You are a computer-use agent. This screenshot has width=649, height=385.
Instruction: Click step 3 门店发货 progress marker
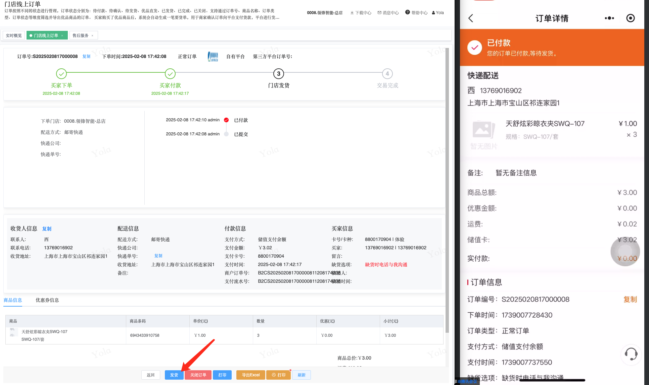coord(278,74)
